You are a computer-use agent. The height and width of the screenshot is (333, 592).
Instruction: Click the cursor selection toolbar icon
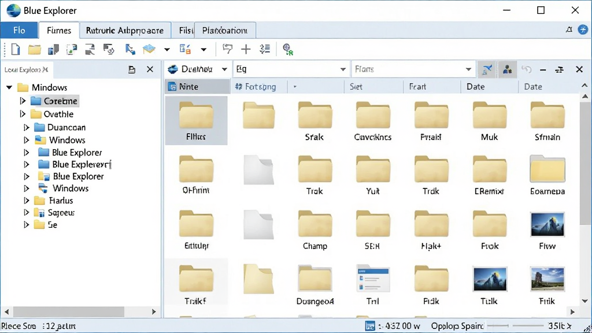point(130,50)
